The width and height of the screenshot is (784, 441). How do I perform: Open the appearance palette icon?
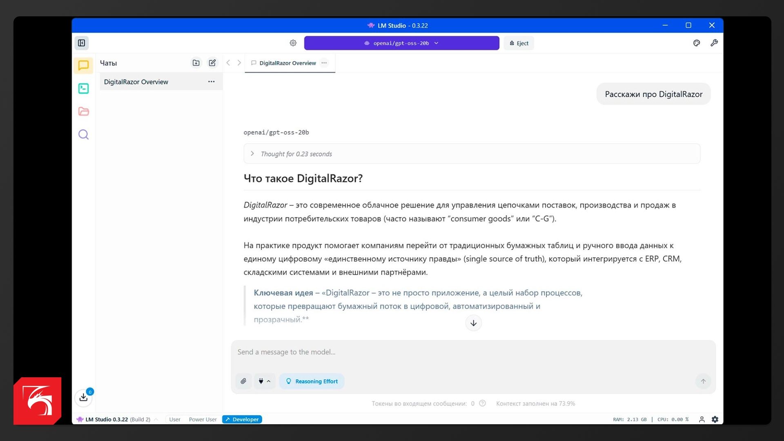click(697, 43)
